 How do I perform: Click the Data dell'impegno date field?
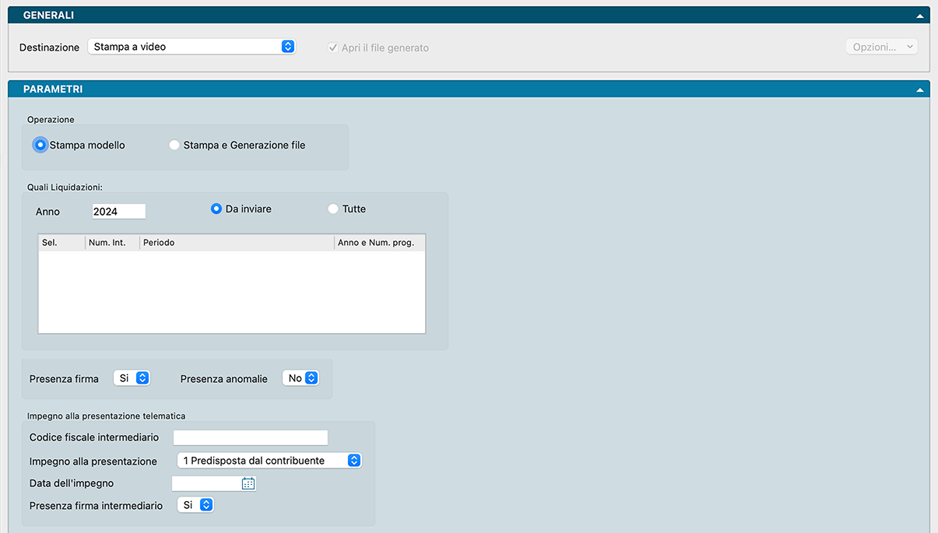[206, 483]
